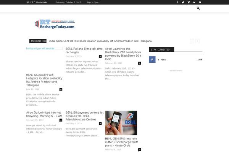Image resolution: width=229 pixels, height=152 pixels.
Task: Click the LIKE button for Facebook
Action: (x=200, y=60)
